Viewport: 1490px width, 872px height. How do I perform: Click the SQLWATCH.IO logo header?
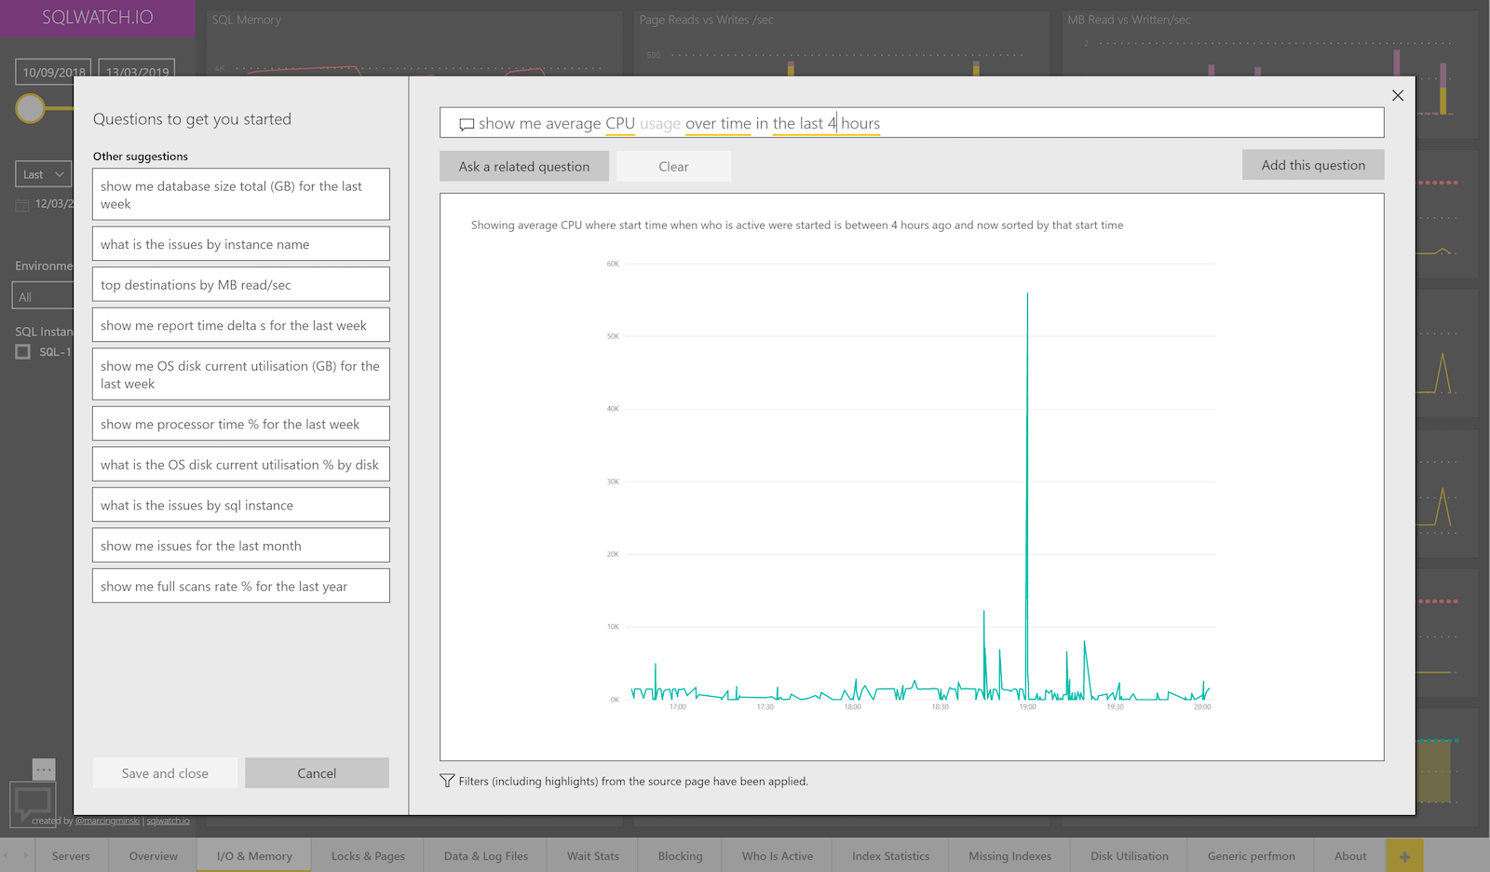click(97, 18)
